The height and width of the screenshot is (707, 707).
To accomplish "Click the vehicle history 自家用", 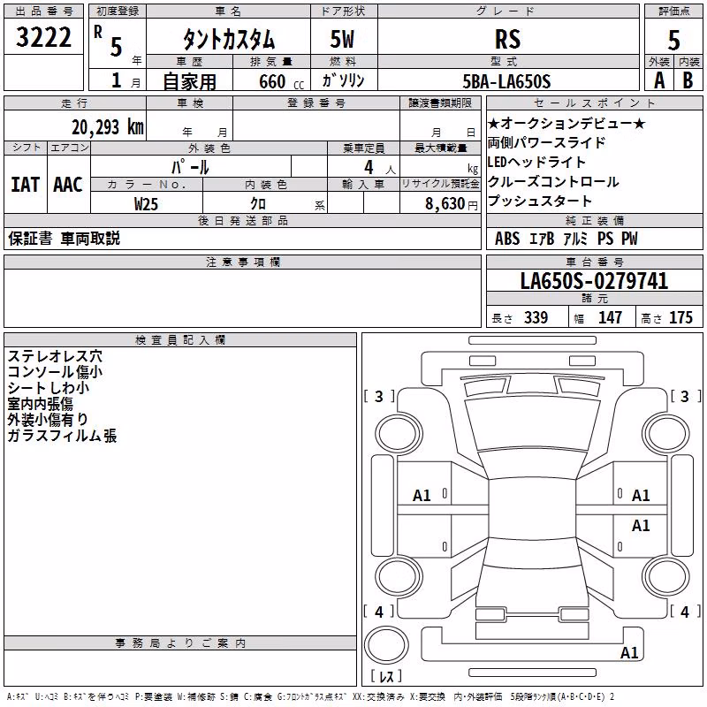I will pyautogui.click(x=189, y=81).
